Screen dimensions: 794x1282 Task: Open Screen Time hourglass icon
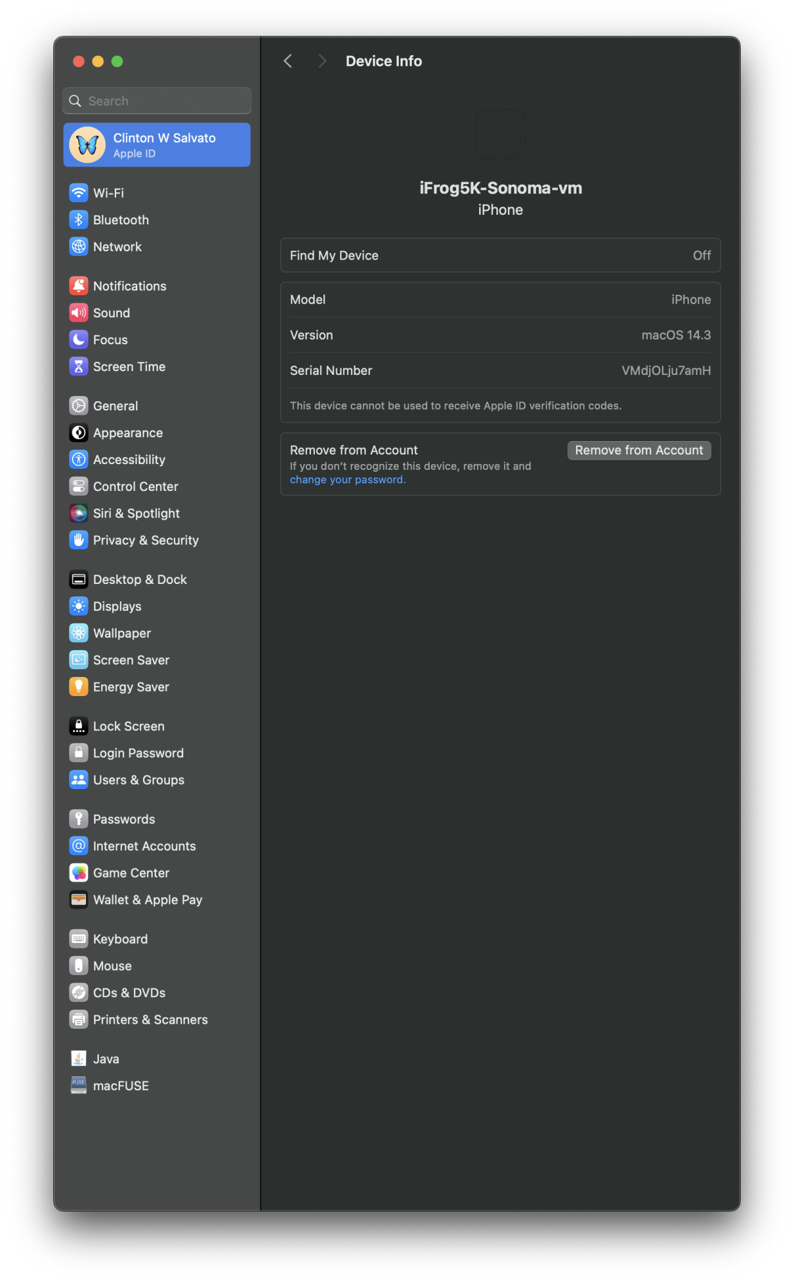pyautogui.click(x=78, y=367)
